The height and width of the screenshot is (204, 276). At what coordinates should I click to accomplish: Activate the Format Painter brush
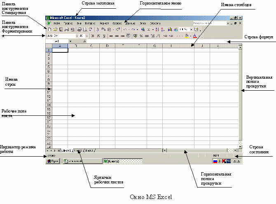[118, 29]
